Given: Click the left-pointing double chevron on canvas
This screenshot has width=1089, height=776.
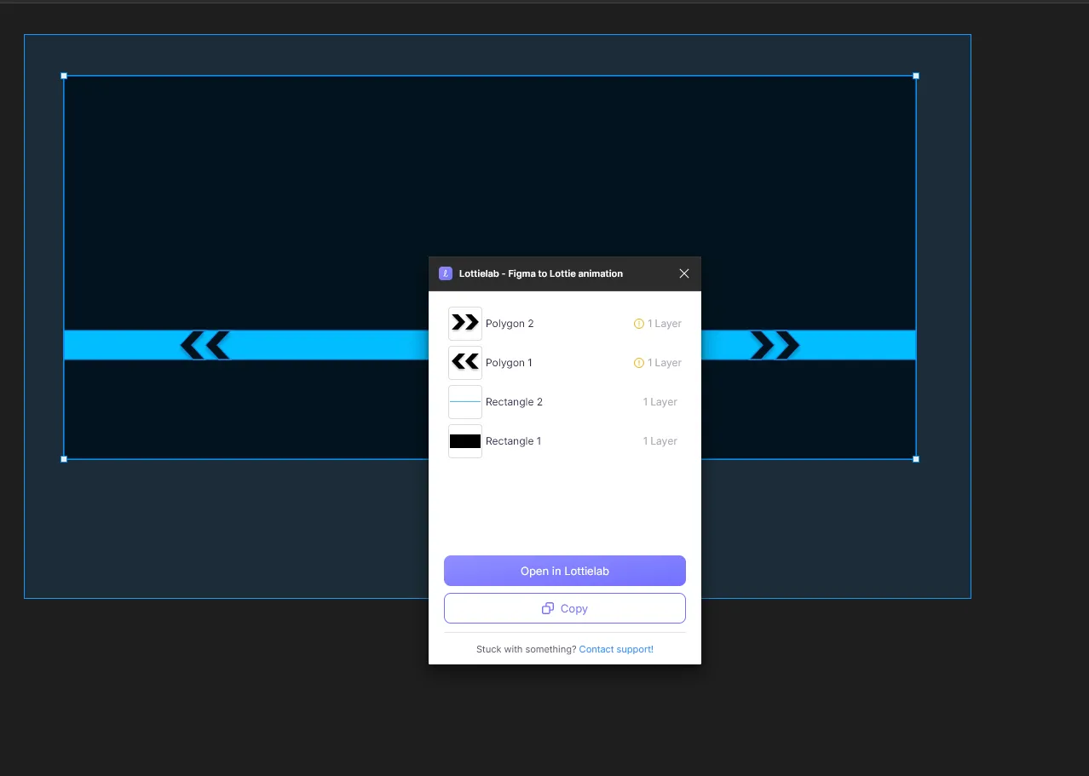Looking at the screenshot, I should coord(205,345).
